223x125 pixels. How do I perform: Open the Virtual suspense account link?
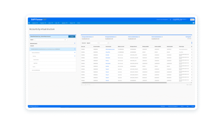pyautogui.click(x=110, y=49)
